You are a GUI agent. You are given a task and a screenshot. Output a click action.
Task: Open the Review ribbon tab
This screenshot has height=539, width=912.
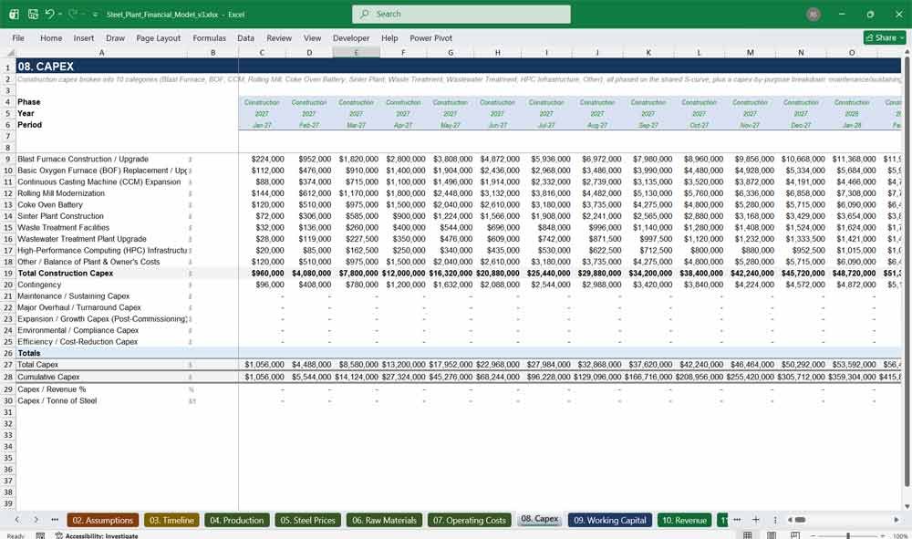pyautogui.click(x=279, y=37)
